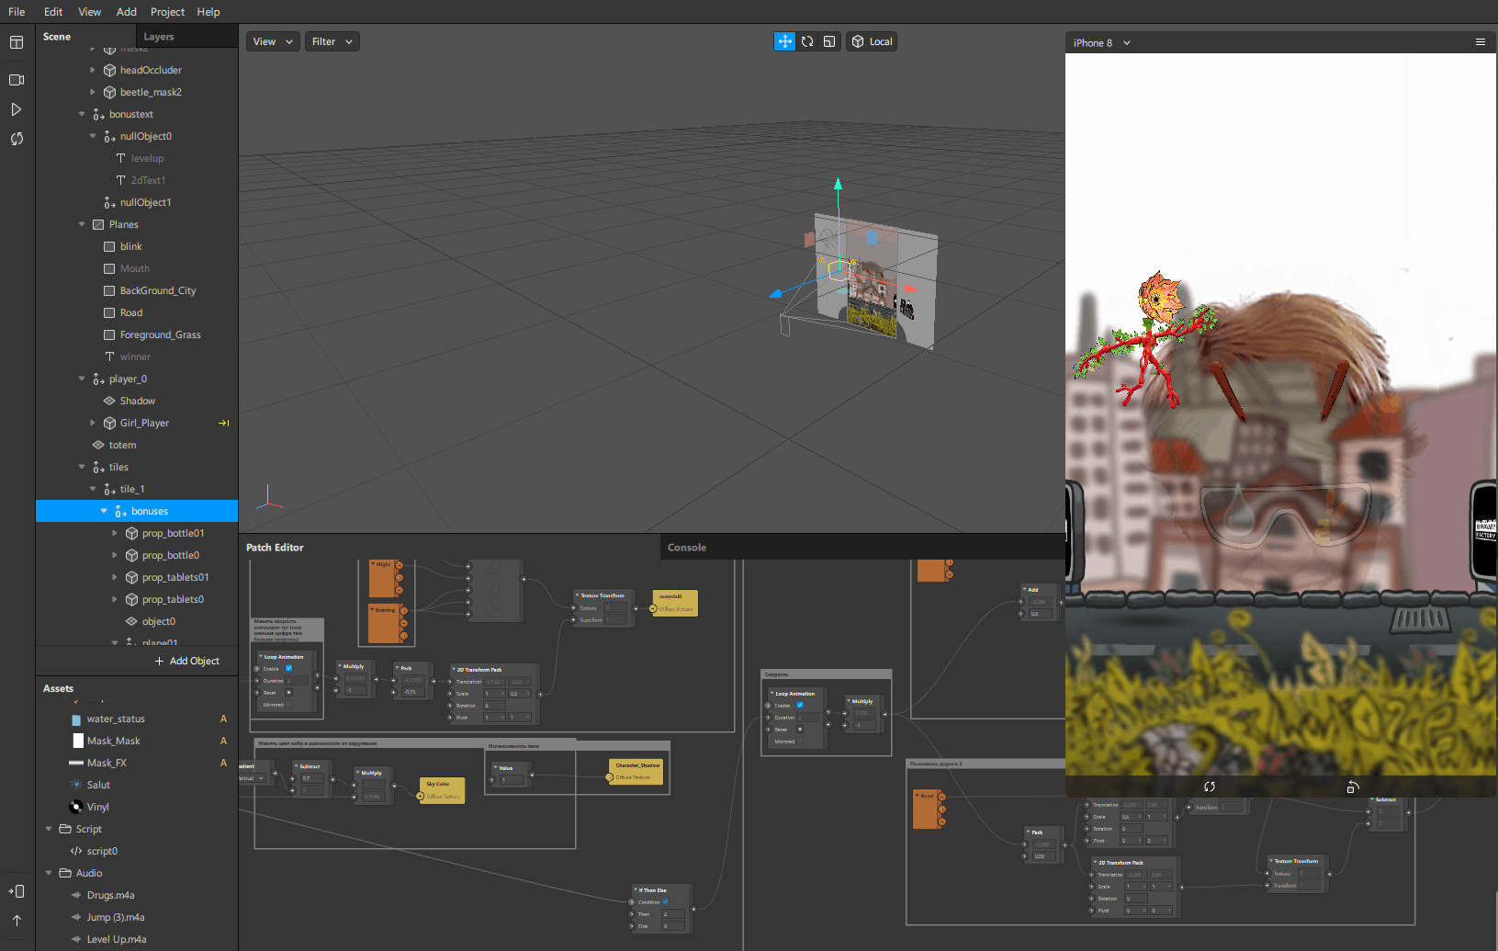Image resolution: width=1498 pixels, height=951 pixels.
Task: Select the Shadow object
Action: 137,401
